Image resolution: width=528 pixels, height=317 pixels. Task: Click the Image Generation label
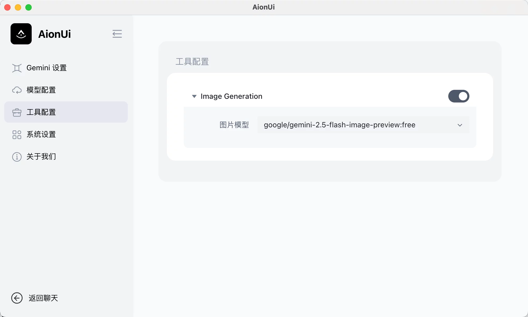pos(232,96)
